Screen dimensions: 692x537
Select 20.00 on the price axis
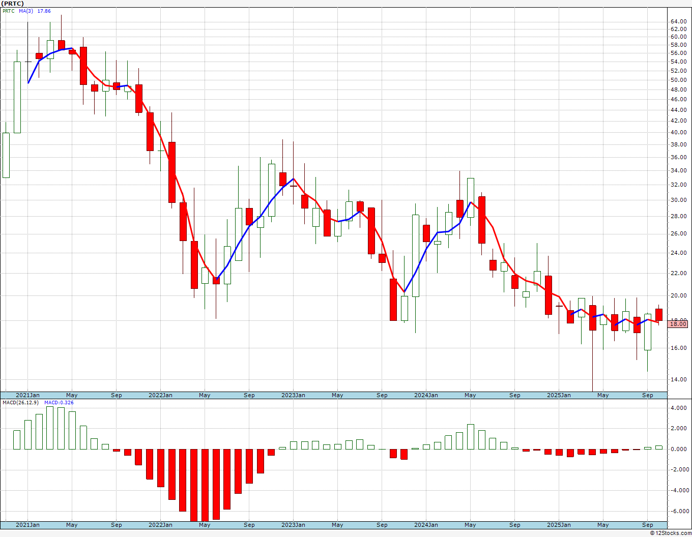679,295
